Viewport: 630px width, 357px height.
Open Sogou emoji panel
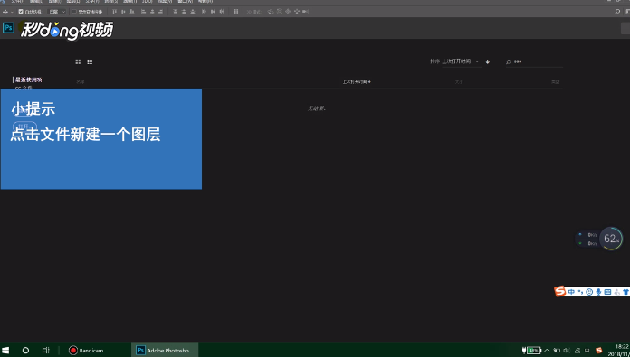(589, 292)
